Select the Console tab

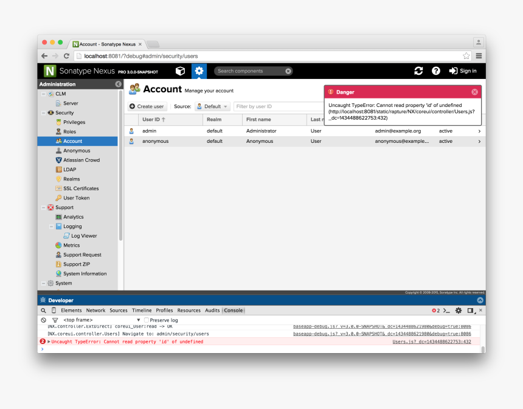point(234,311)
